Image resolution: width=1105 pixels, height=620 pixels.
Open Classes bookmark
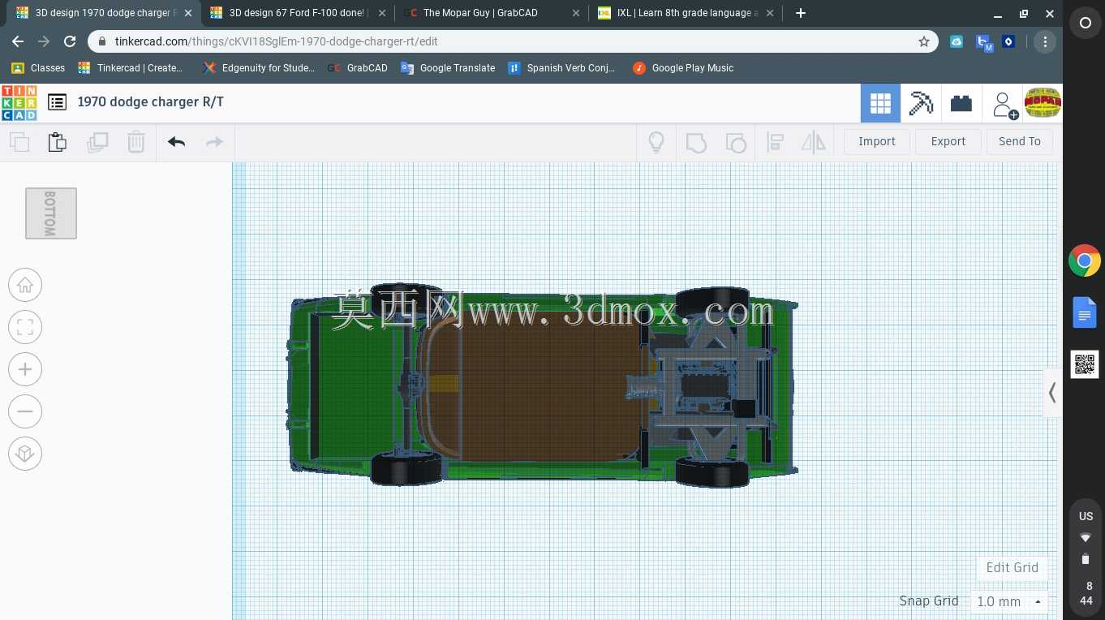pos(38,68)
